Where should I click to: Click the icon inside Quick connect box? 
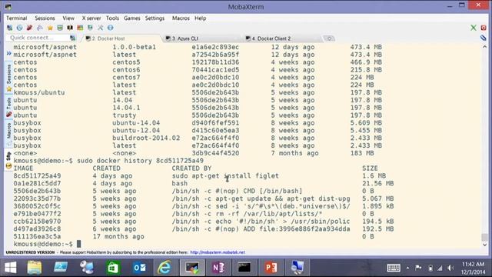click(x=72, y=38)
